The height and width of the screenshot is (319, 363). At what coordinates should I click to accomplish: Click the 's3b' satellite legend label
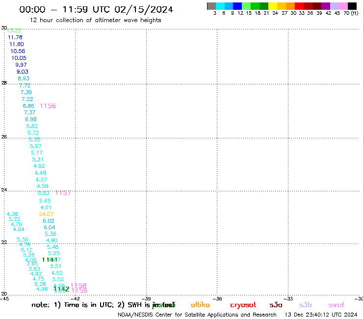coord(305,305)
